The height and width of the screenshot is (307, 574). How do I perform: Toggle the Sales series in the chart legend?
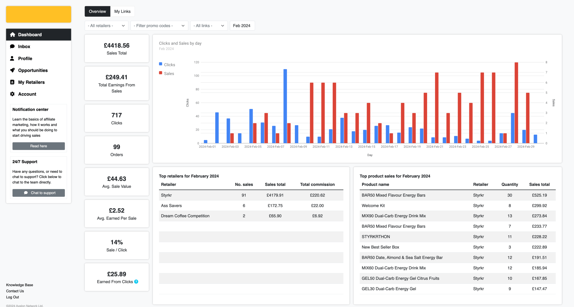[x=169, y=73]
